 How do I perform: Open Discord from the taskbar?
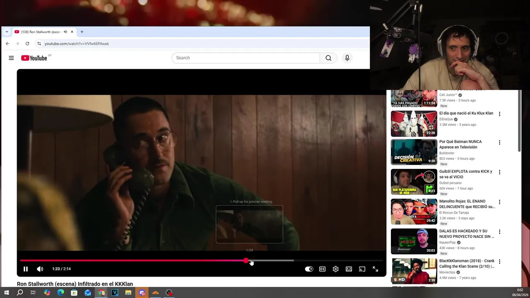point(142,293)
